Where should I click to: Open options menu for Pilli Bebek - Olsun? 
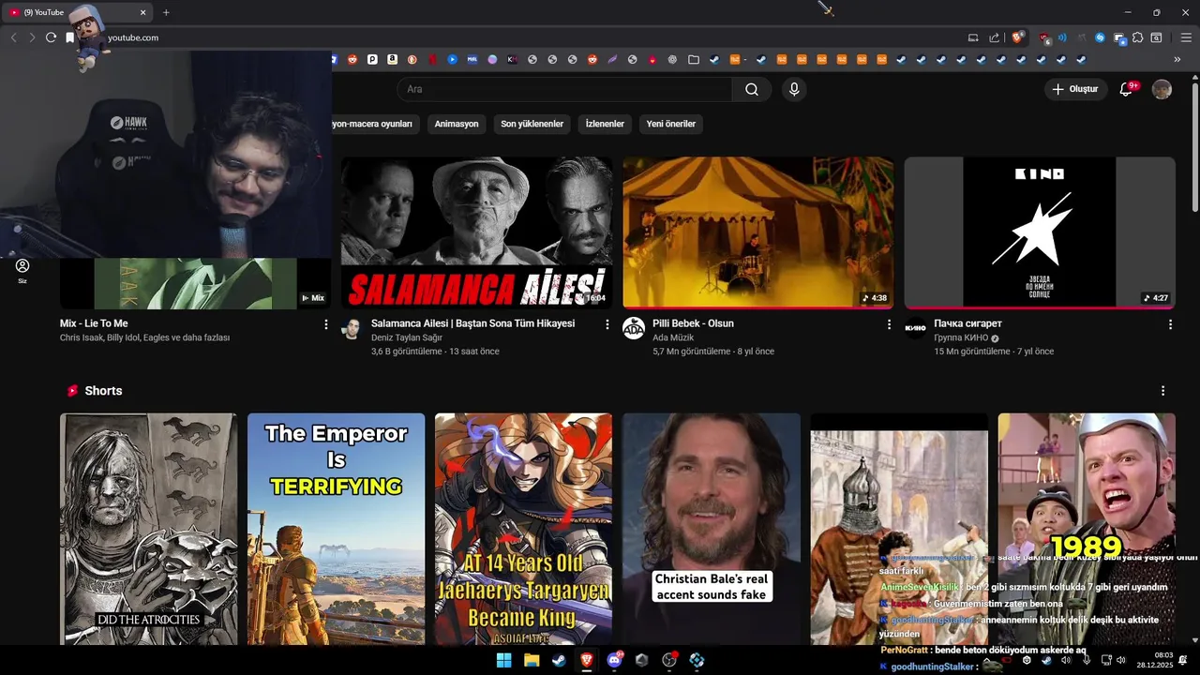coord(889,324)
